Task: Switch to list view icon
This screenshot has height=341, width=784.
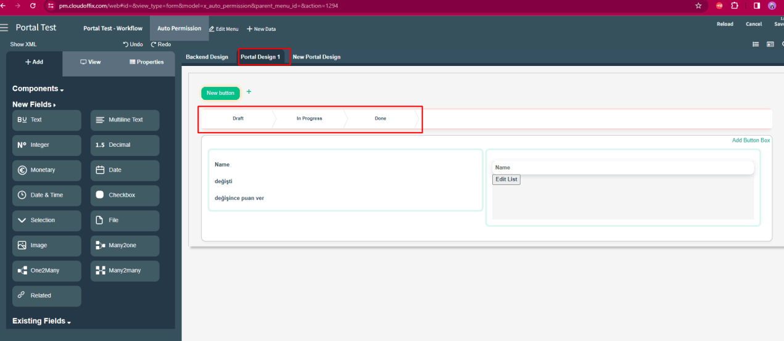Action: (x=756, y=44)
